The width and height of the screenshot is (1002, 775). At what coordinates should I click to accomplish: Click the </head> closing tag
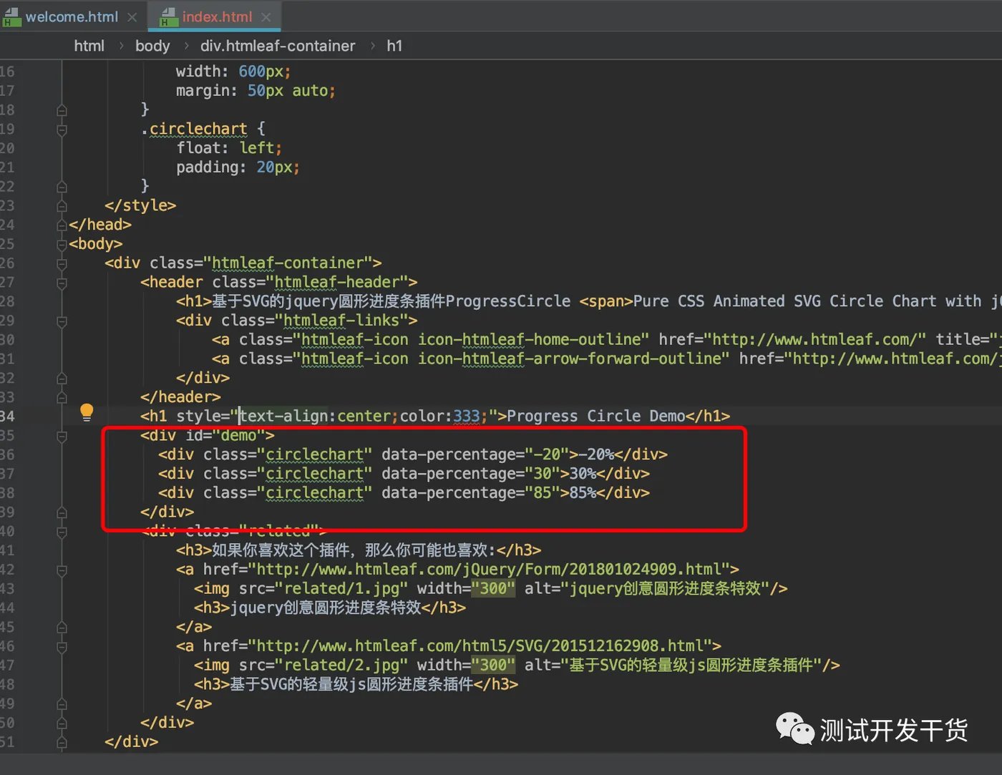pyautogui.click(x=100, y=225)
